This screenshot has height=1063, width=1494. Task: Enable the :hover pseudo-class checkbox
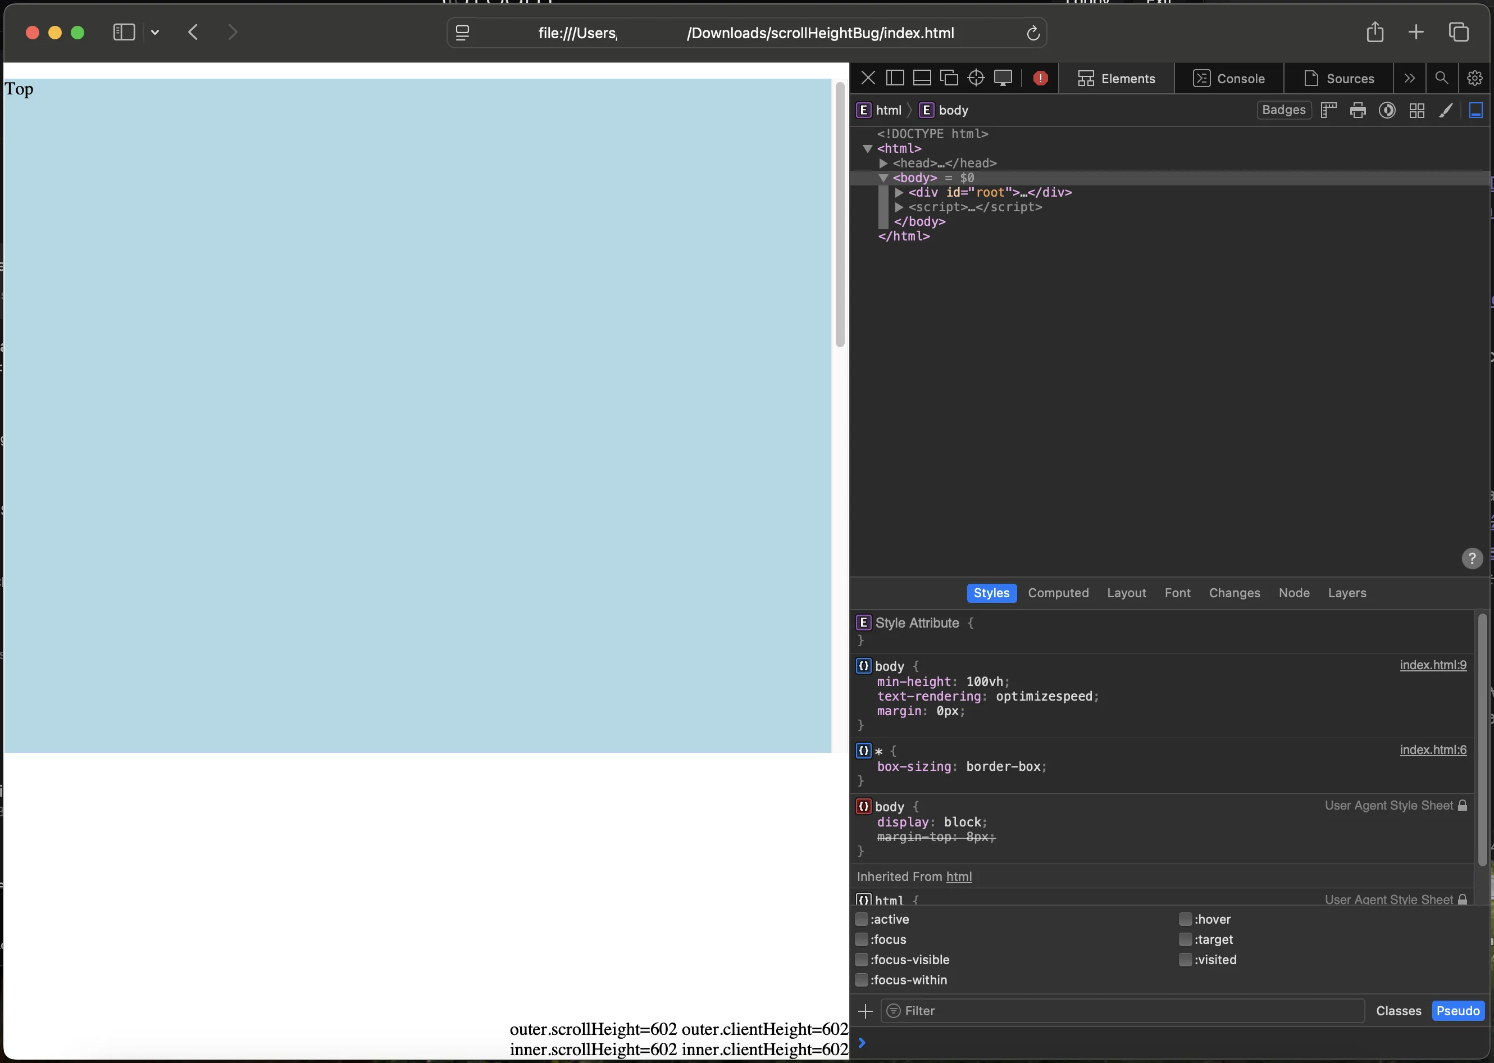tap(1185, 919)
